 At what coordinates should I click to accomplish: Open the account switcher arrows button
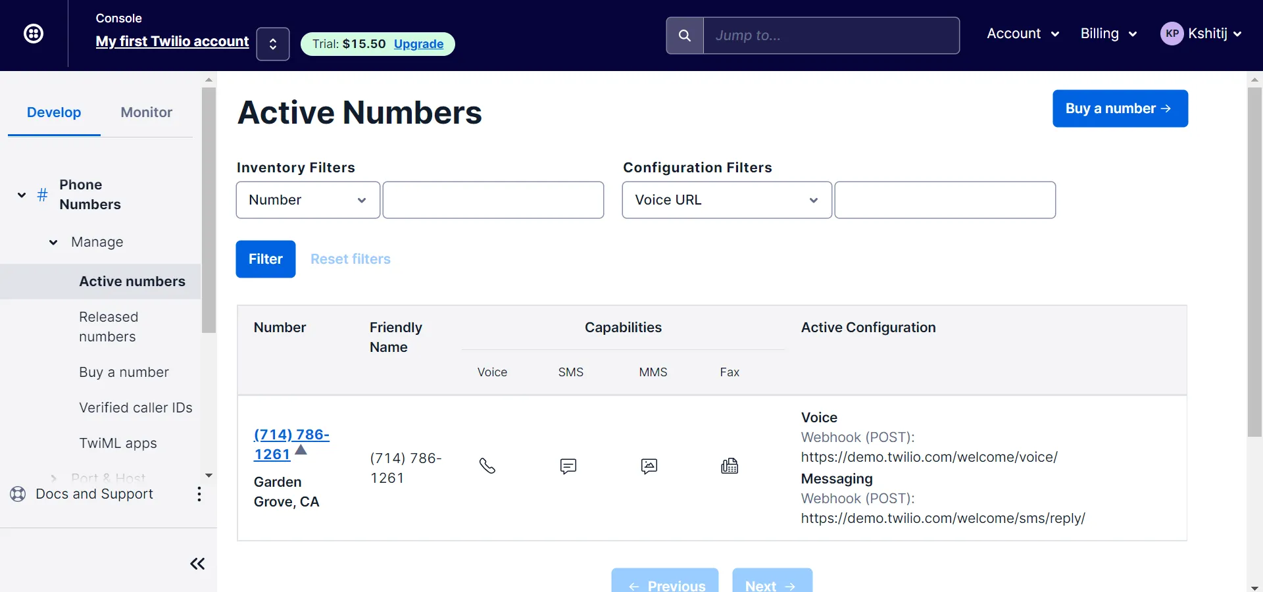(x=273, y=44)
